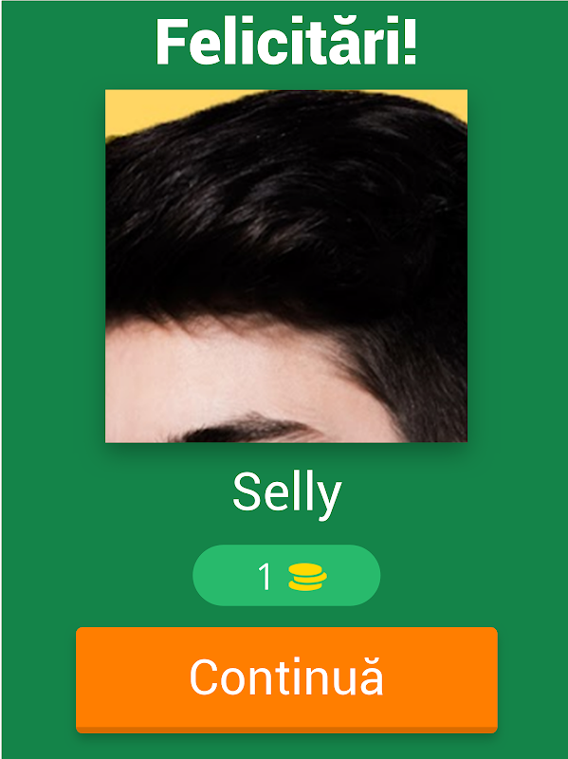Click the Felicitări! heading
Image resolution: width=568 pixels, height=759 pixels.
tap(286, 42)
